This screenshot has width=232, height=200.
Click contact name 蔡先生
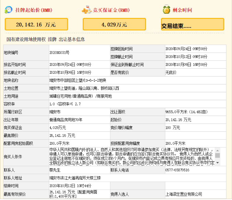55,170
